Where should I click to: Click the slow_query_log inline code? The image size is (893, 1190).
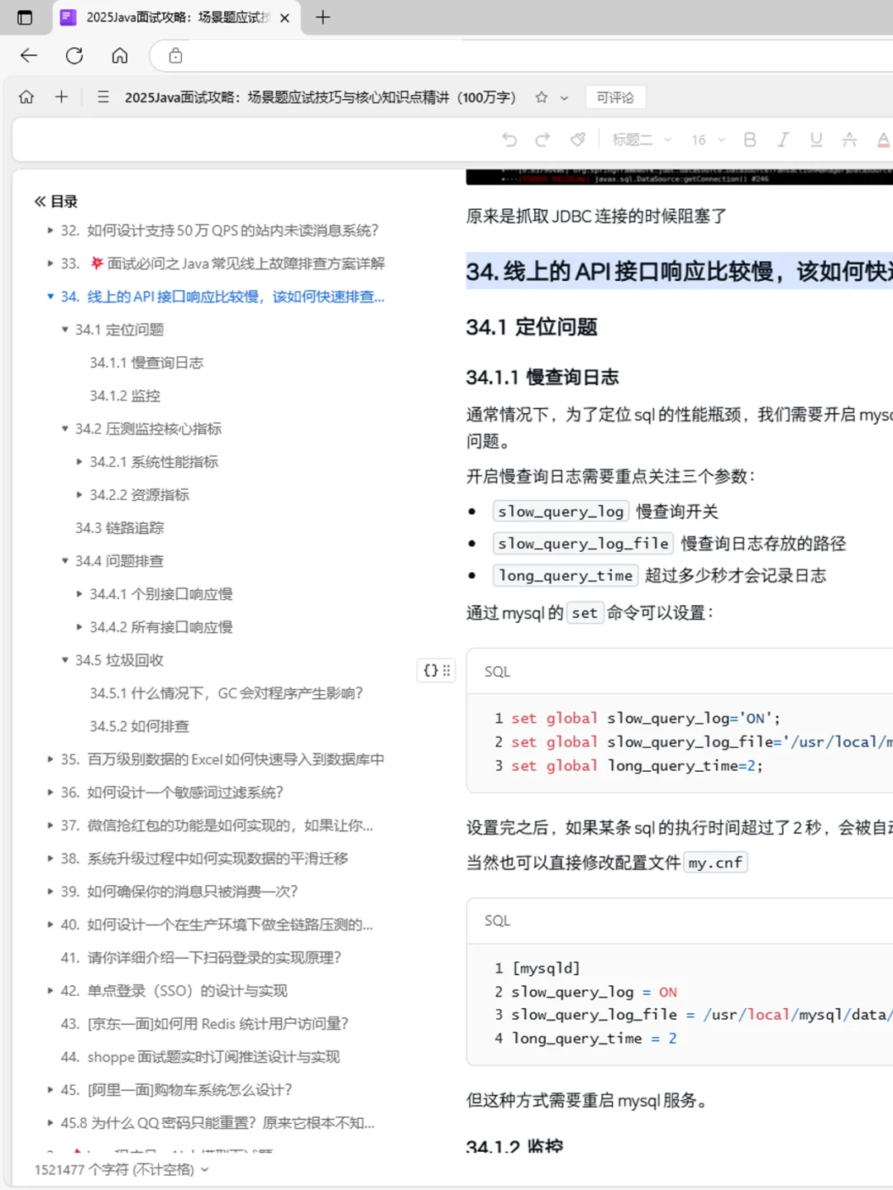click(561, 512)
